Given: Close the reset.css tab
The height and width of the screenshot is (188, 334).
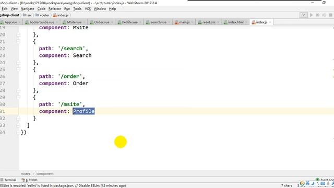Looking at the screenshot, I should 218,22.
